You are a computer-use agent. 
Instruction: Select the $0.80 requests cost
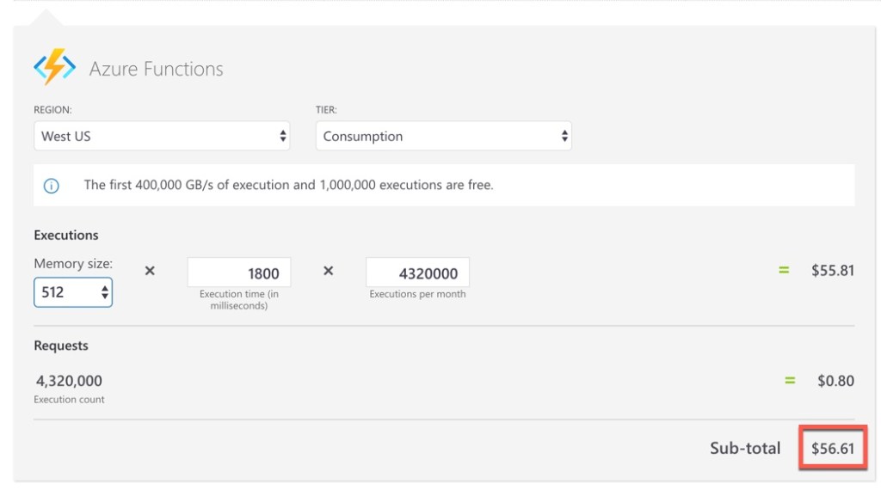point(835,380)
